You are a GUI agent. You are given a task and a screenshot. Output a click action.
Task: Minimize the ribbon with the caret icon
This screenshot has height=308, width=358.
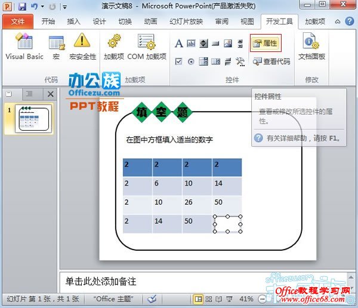pos(338,21)
